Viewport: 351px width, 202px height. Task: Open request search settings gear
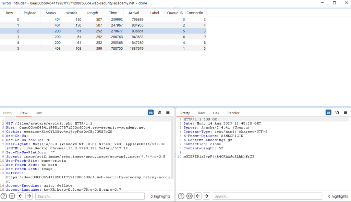pyautogui.click(x=12, y=196)
